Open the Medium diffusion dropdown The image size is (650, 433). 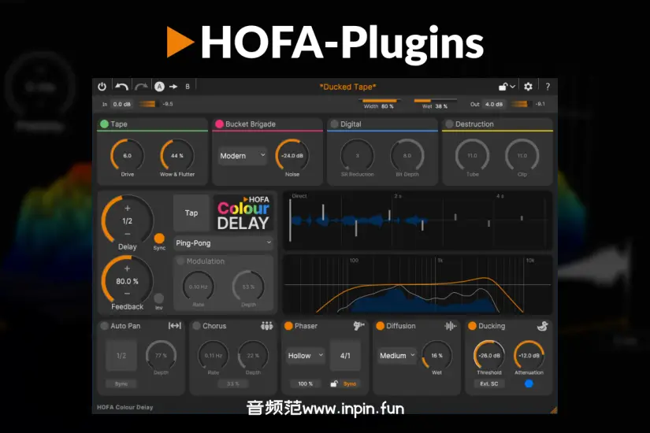click(x=397, y=356)
